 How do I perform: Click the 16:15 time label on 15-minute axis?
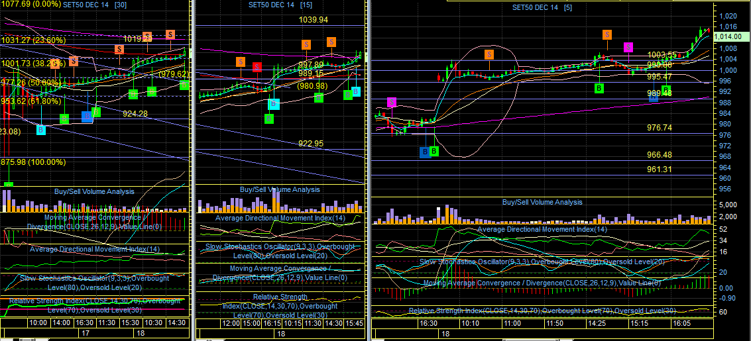click(x=272, y=323)
